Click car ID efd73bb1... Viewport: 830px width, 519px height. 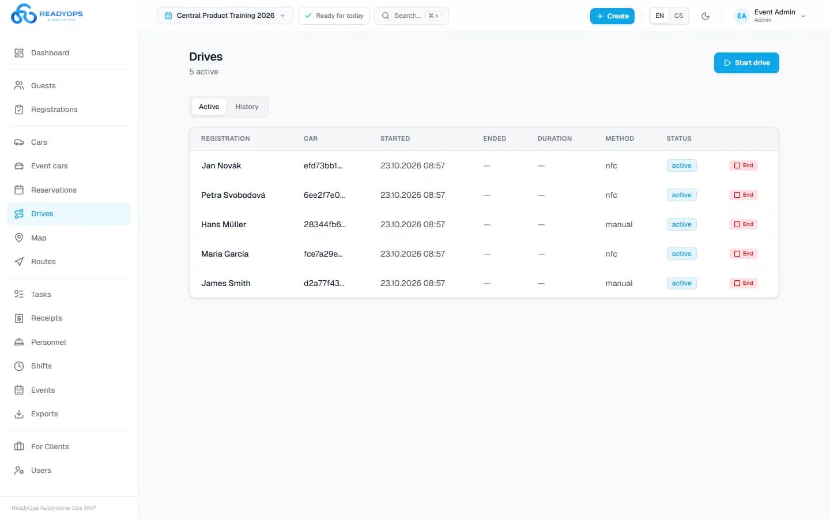[323, 166]
